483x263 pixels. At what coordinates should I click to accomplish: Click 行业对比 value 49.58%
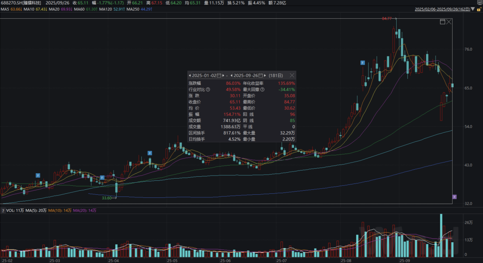233,89
